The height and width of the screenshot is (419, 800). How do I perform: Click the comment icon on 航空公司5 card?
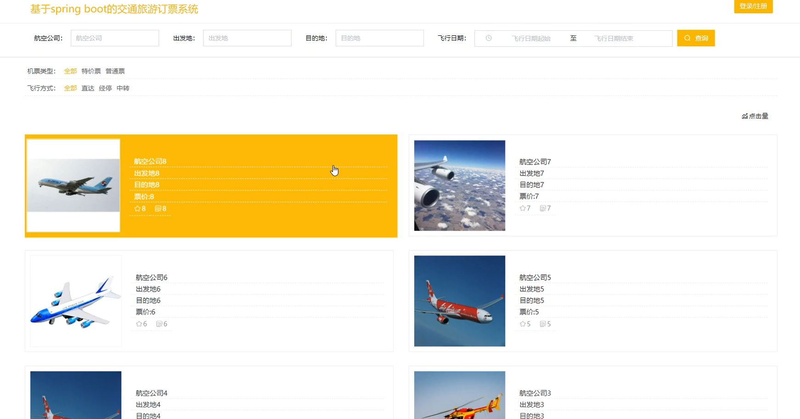pyautogui.click(x=543, y=324)
